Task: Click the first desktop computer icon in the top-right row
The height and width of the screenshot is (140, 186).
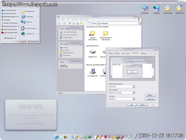Action: click(145, 9)
